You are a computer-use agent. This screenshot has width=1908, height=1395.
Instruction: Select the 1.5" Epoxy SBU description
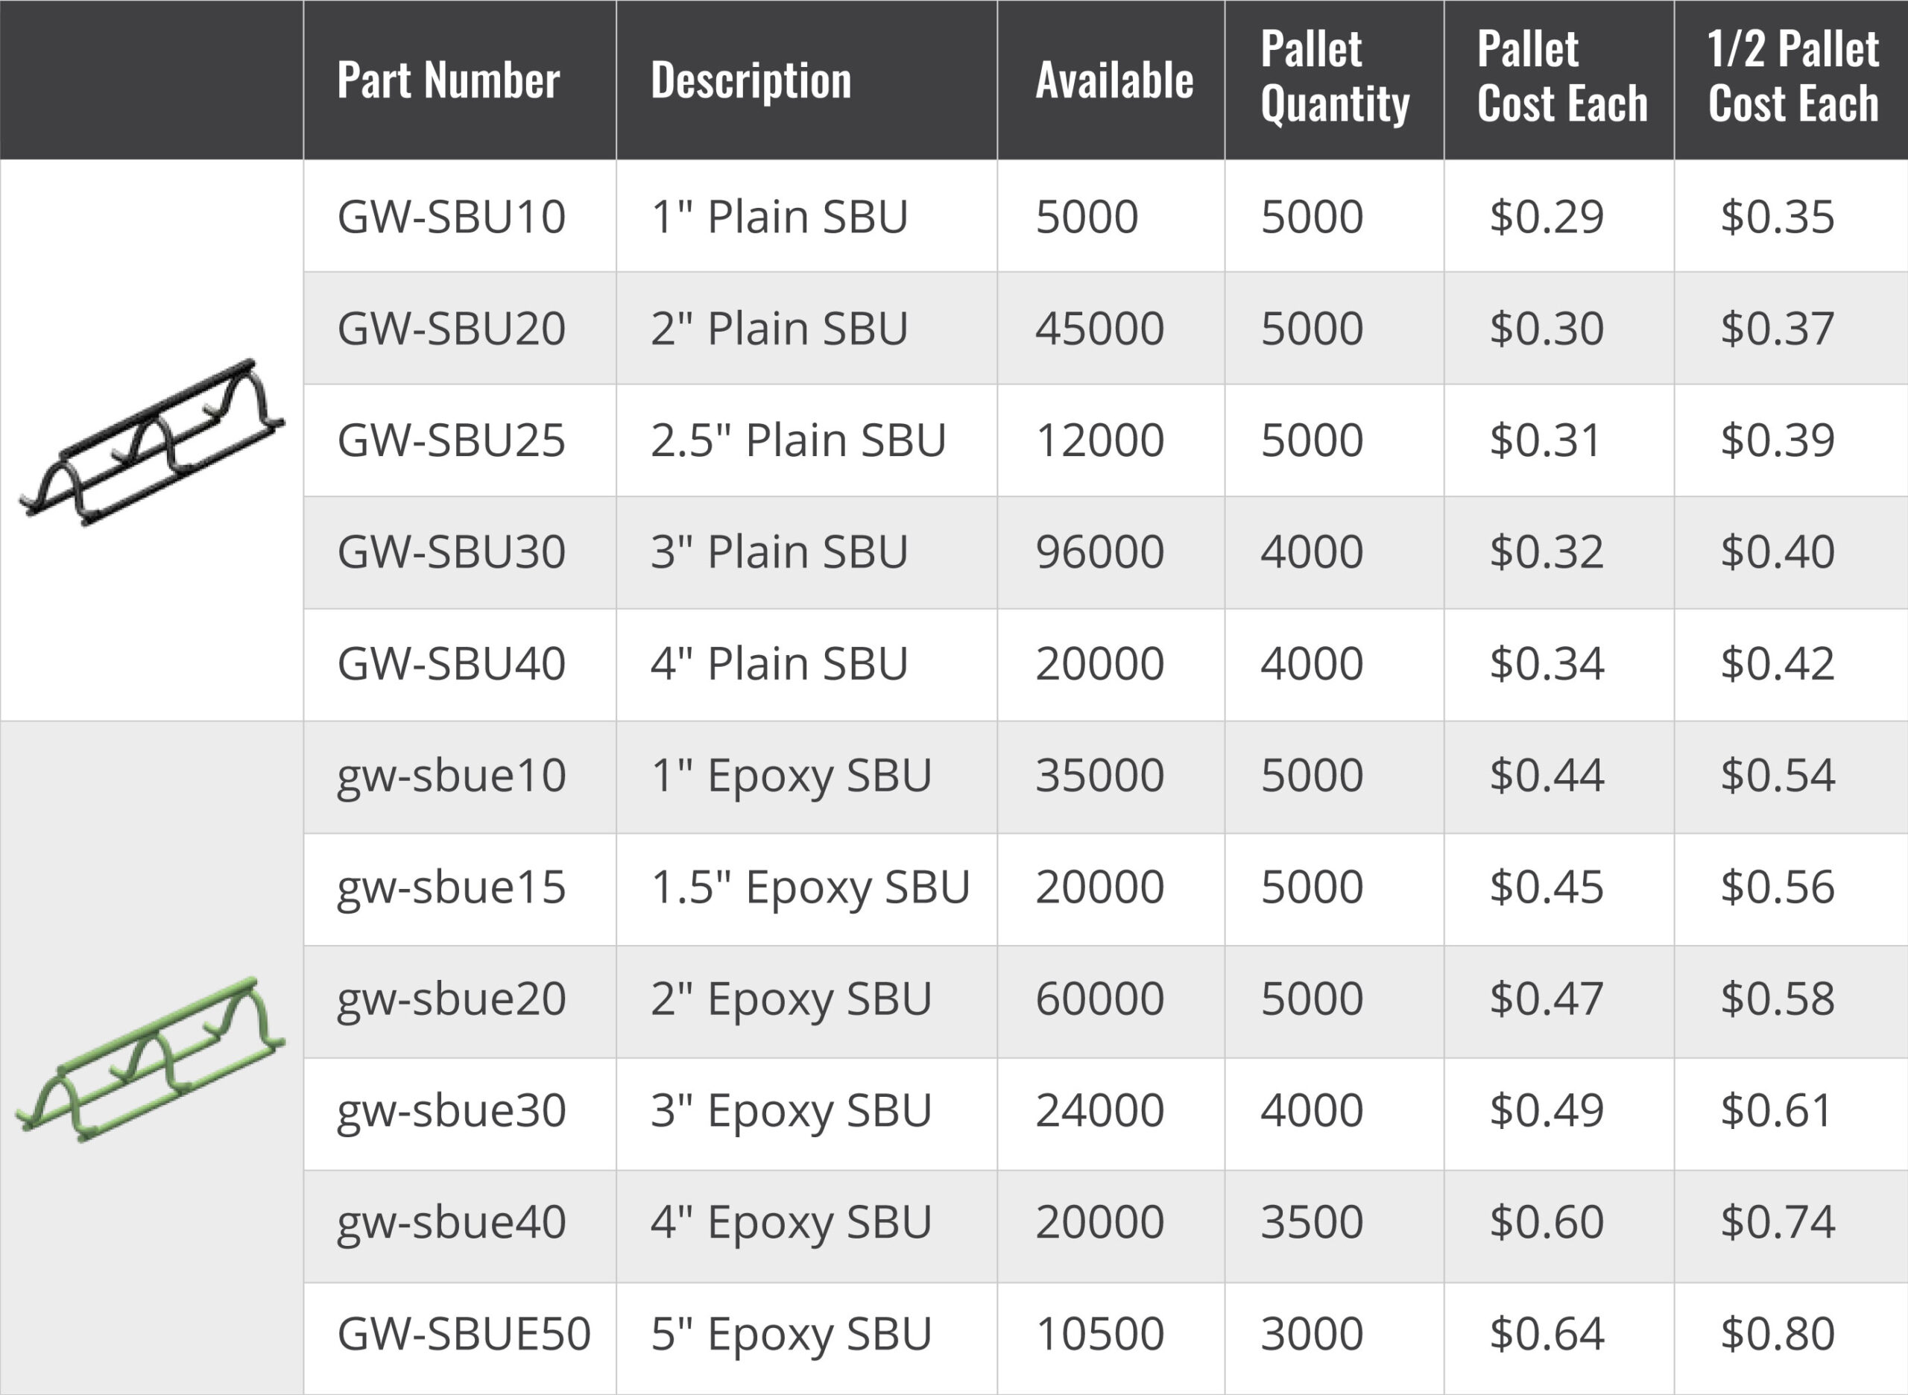point(810,888)
